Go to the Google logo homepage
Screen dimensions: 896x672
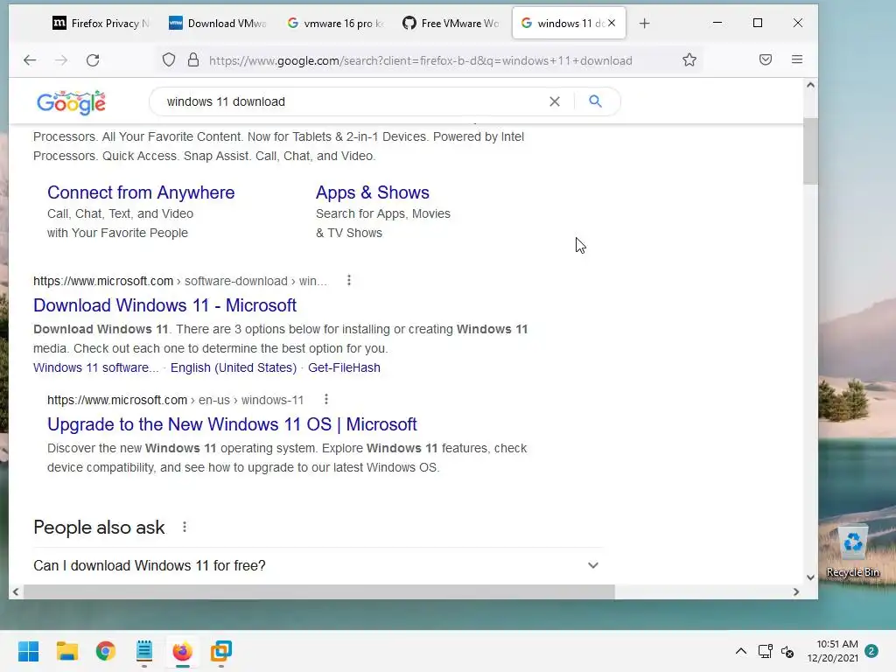71,103
